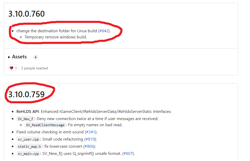This screenshot has width=250, height=161.
Task: Click the Assets heading label
Action: [x=20, y=57]
